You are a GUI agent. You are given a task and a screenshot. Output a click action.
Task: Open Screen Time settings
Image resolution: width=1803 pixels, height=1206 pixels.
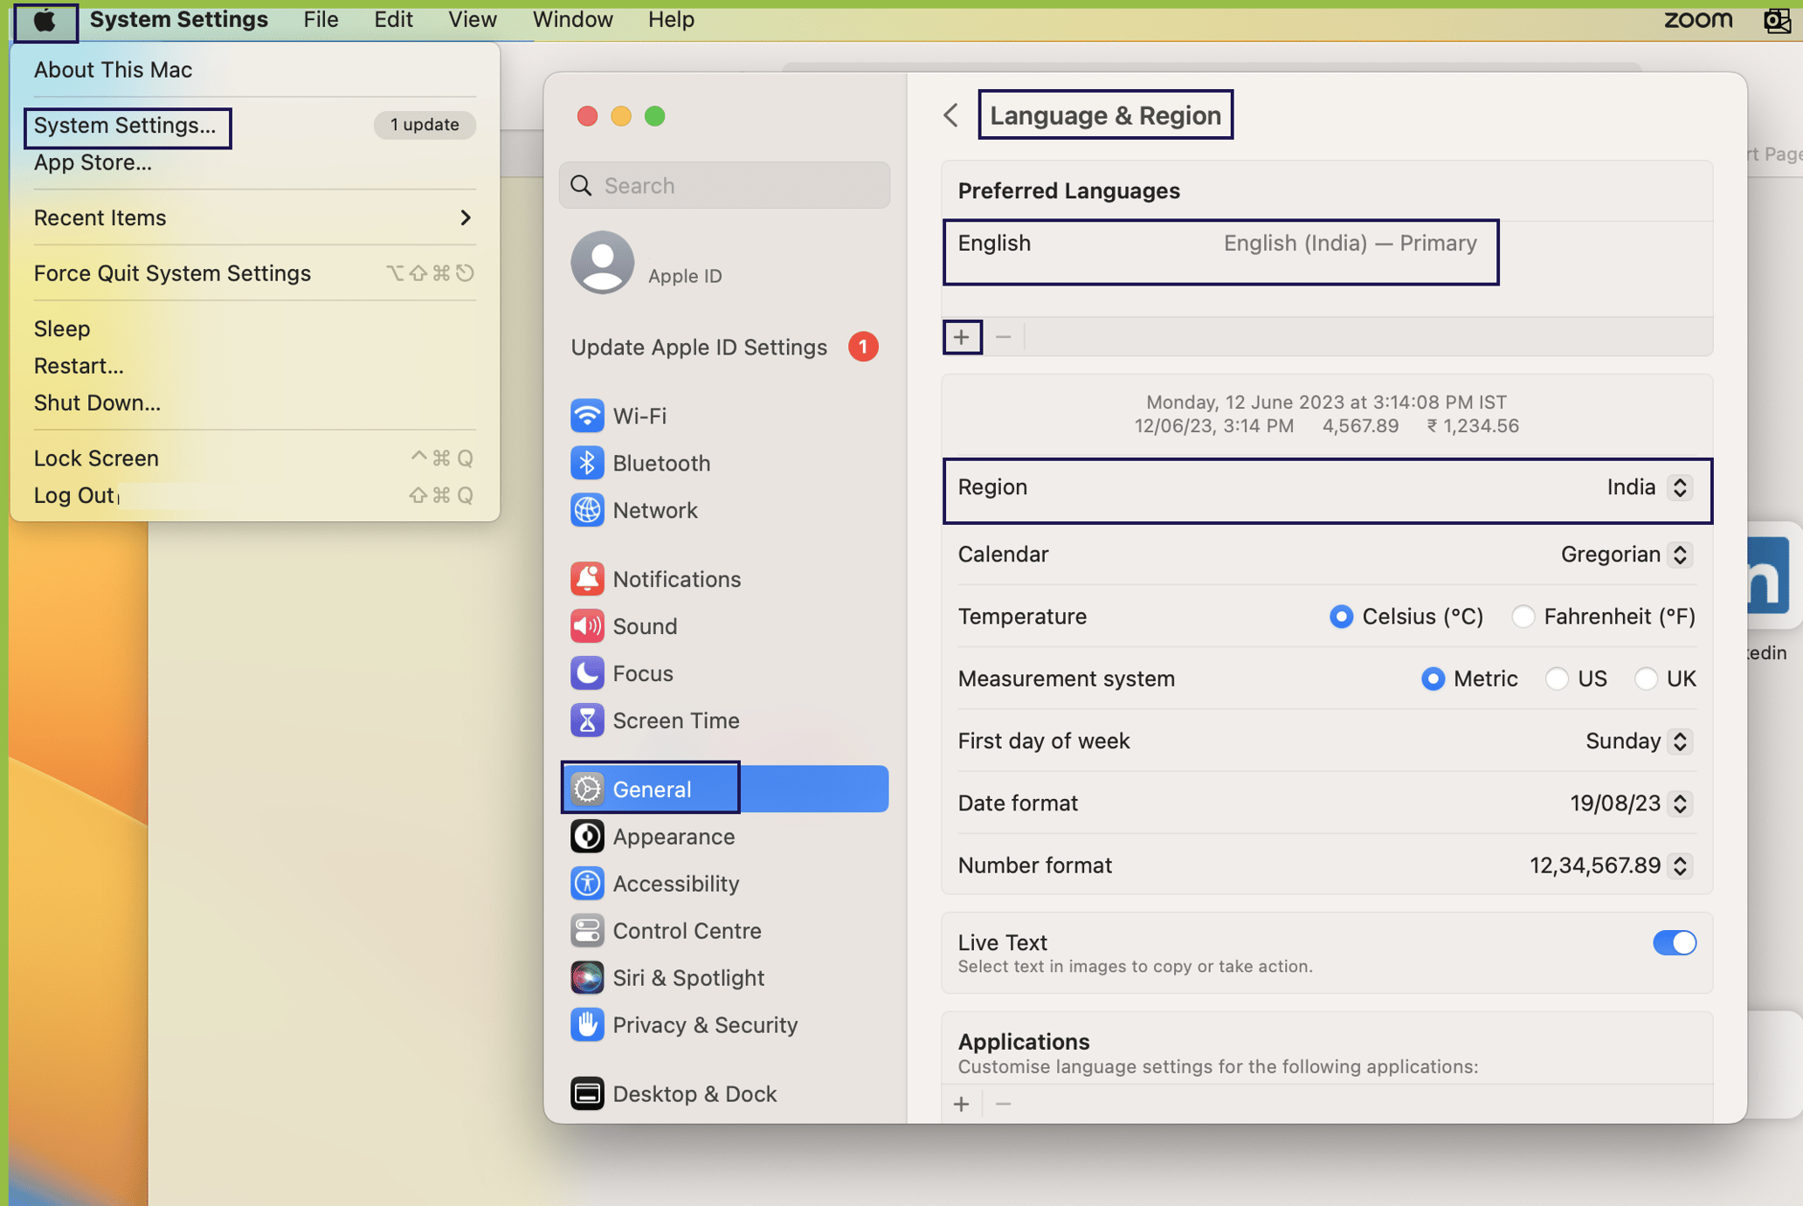pyautogui.click(x=676, y=720)
